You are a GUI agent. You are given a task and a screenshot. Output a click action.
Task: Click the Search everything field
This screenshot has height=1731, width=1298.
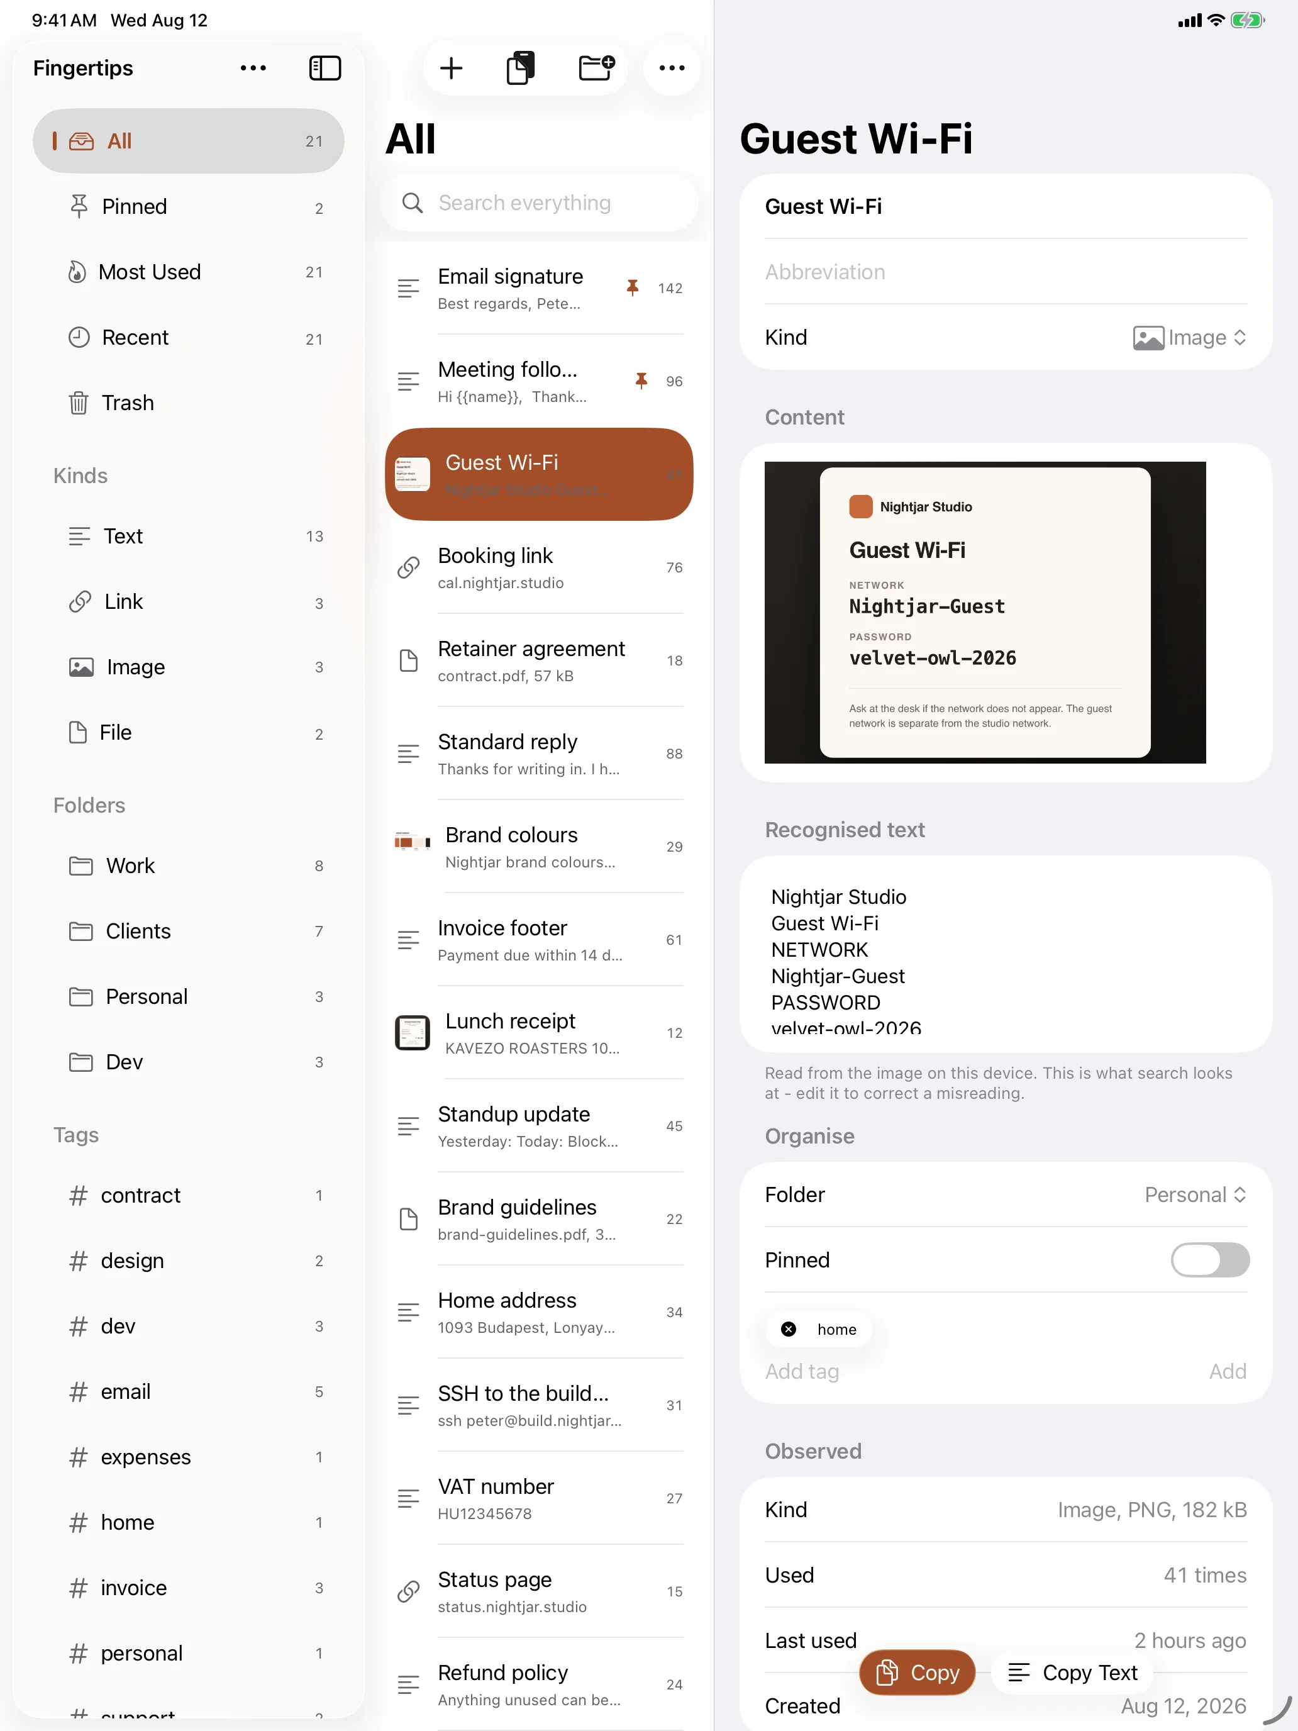[x=539, y=203]
